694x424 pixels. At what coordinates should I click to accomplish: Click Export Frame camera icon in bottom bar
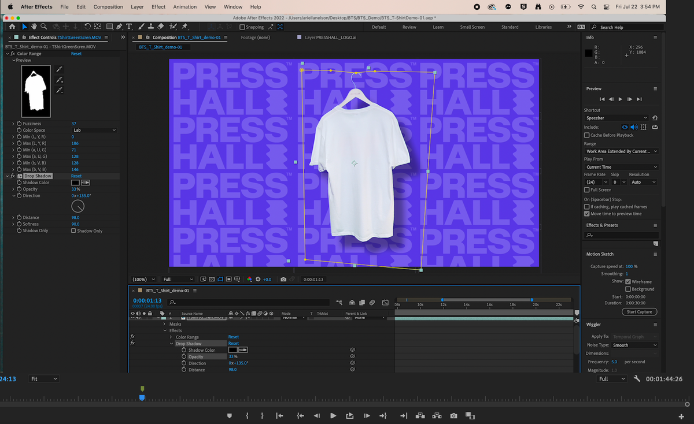pos(454,416)
